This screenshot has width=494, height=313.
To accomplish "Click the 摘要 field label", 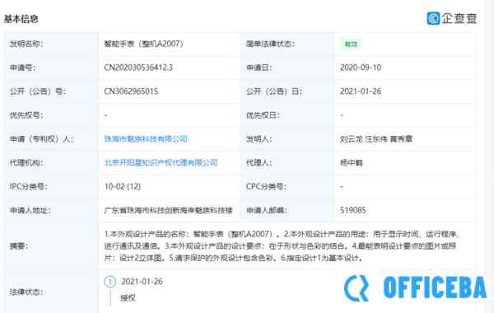I will pyautogui.click(x=19, y=245).
